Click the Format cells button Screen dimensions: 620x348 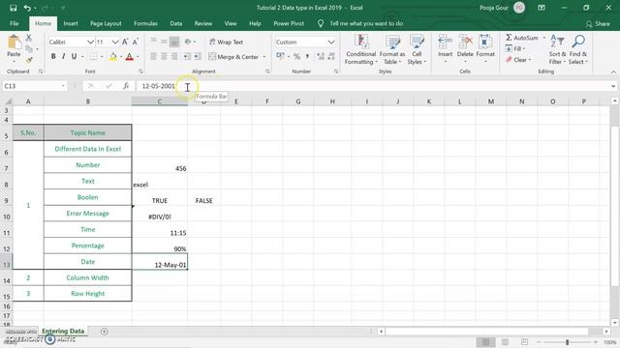pos(485,49)
